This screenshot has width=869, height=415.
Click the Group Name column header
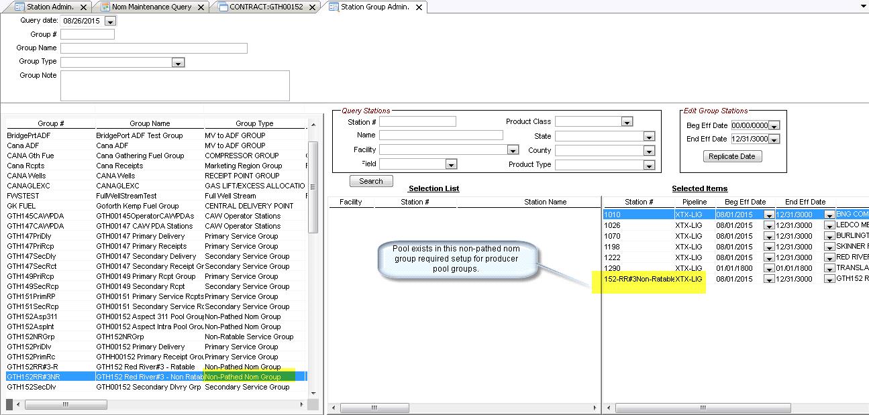[150, 123]
